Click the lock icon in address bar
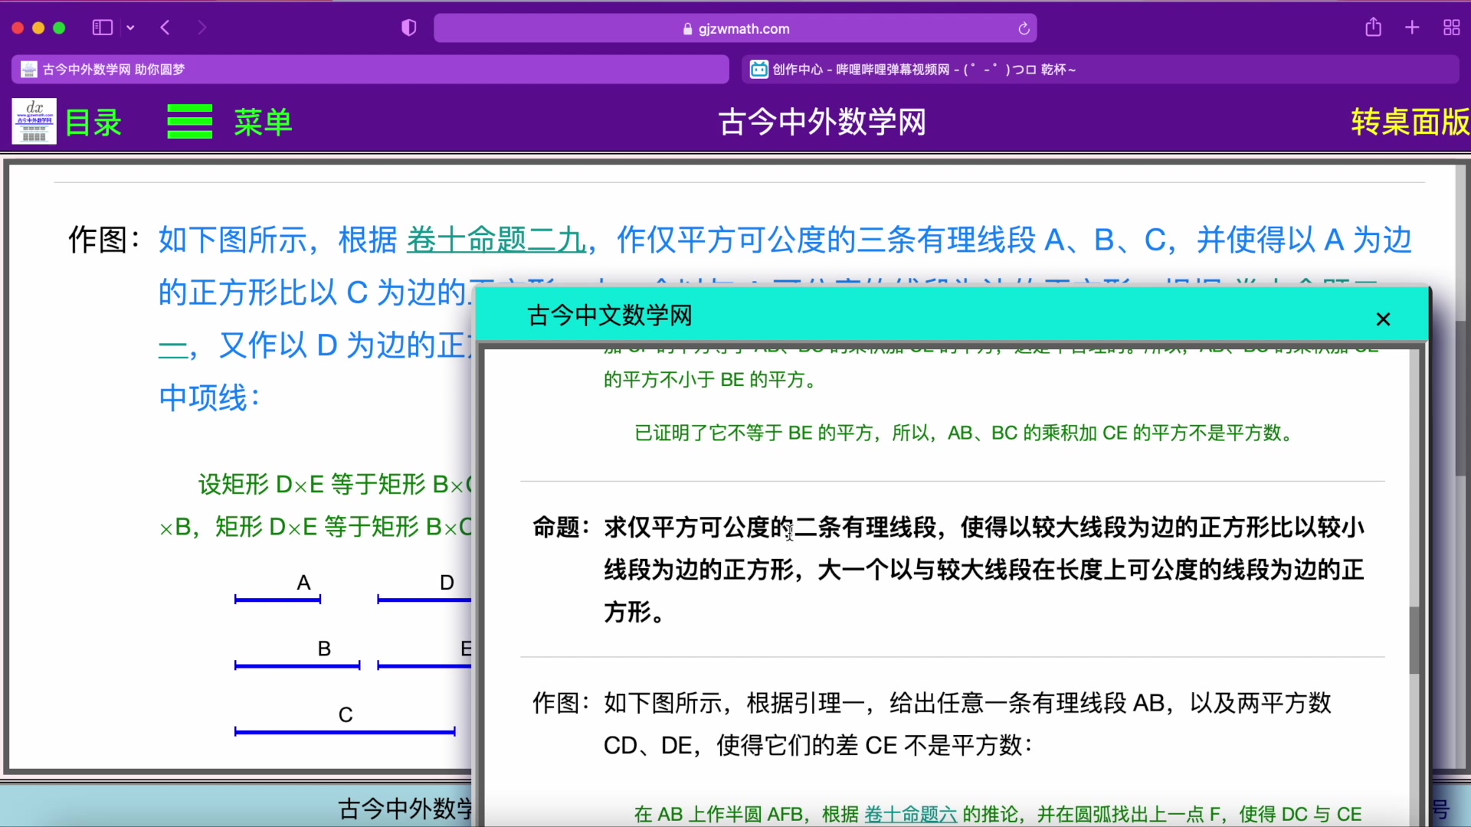 (687, 29)
